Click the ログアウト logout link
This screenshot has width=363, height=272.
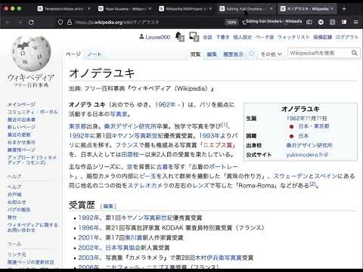(347, 37)
